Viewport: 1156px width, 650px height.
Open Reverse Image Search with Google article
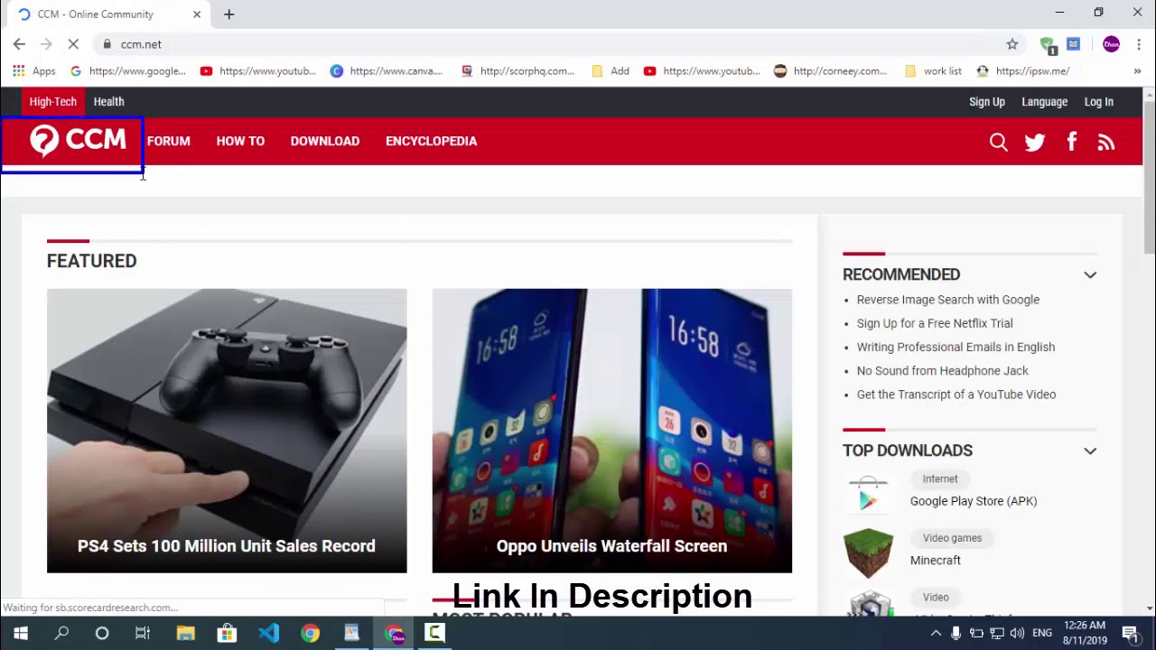click(948, 300)
